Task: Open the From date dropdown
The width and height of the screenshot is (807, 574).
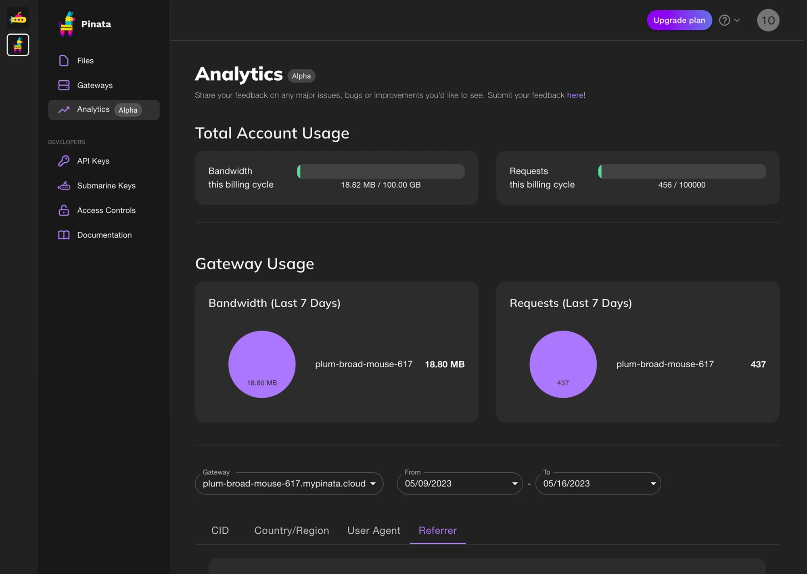Action: (460, 484)
